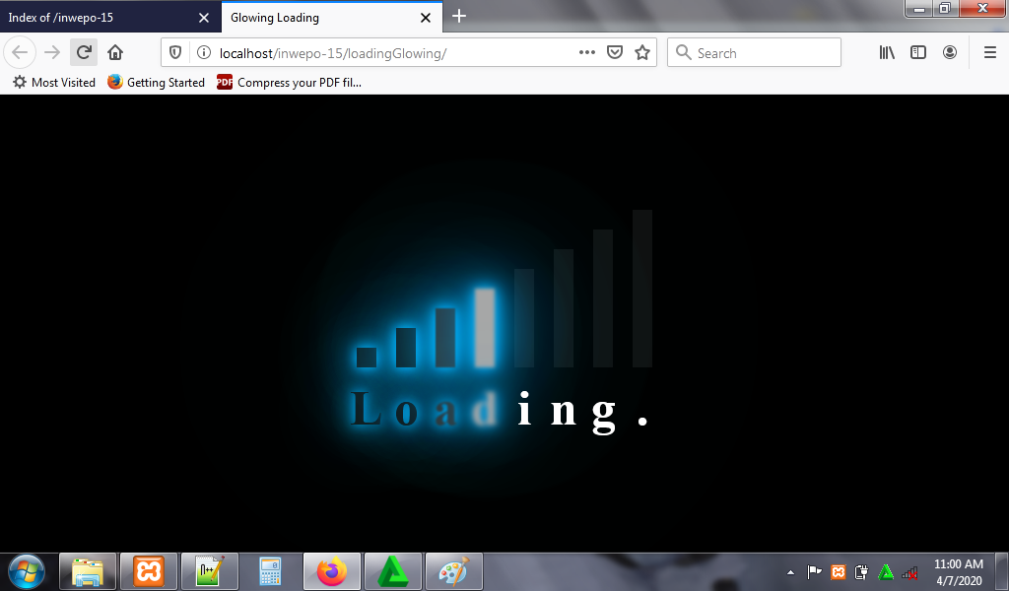Image resolution: width=1009 pixels, height=591 pixels.
Task: Open Notepad++ from the taskbar
Action: pyautogui.click(x=210, y=571)
